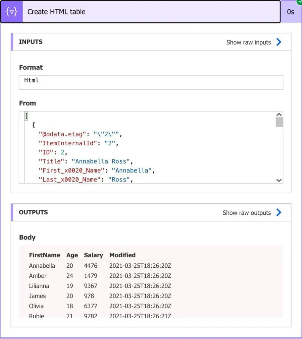
Task: Click the blue chevron beside Show raw inputs
Action: tap(279, 42)
